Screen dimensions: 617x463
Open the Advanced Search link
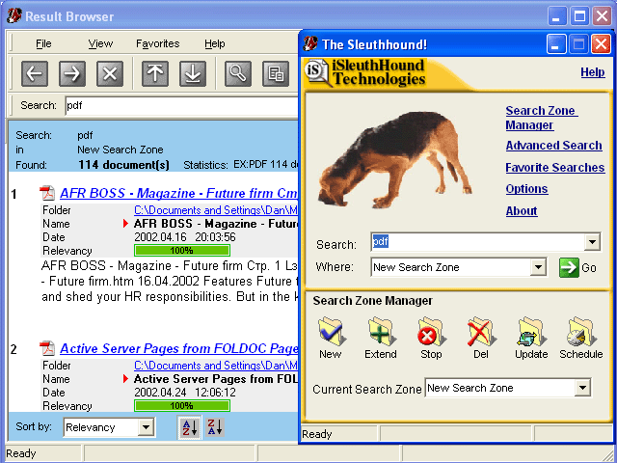pyautogui.click(x=553, y=146)
